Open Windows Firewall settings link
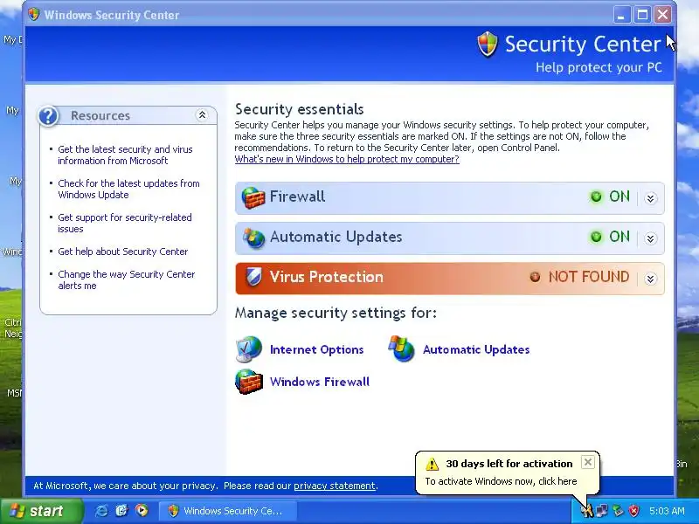This screenshot has width=699, height=524. (320, 382)
